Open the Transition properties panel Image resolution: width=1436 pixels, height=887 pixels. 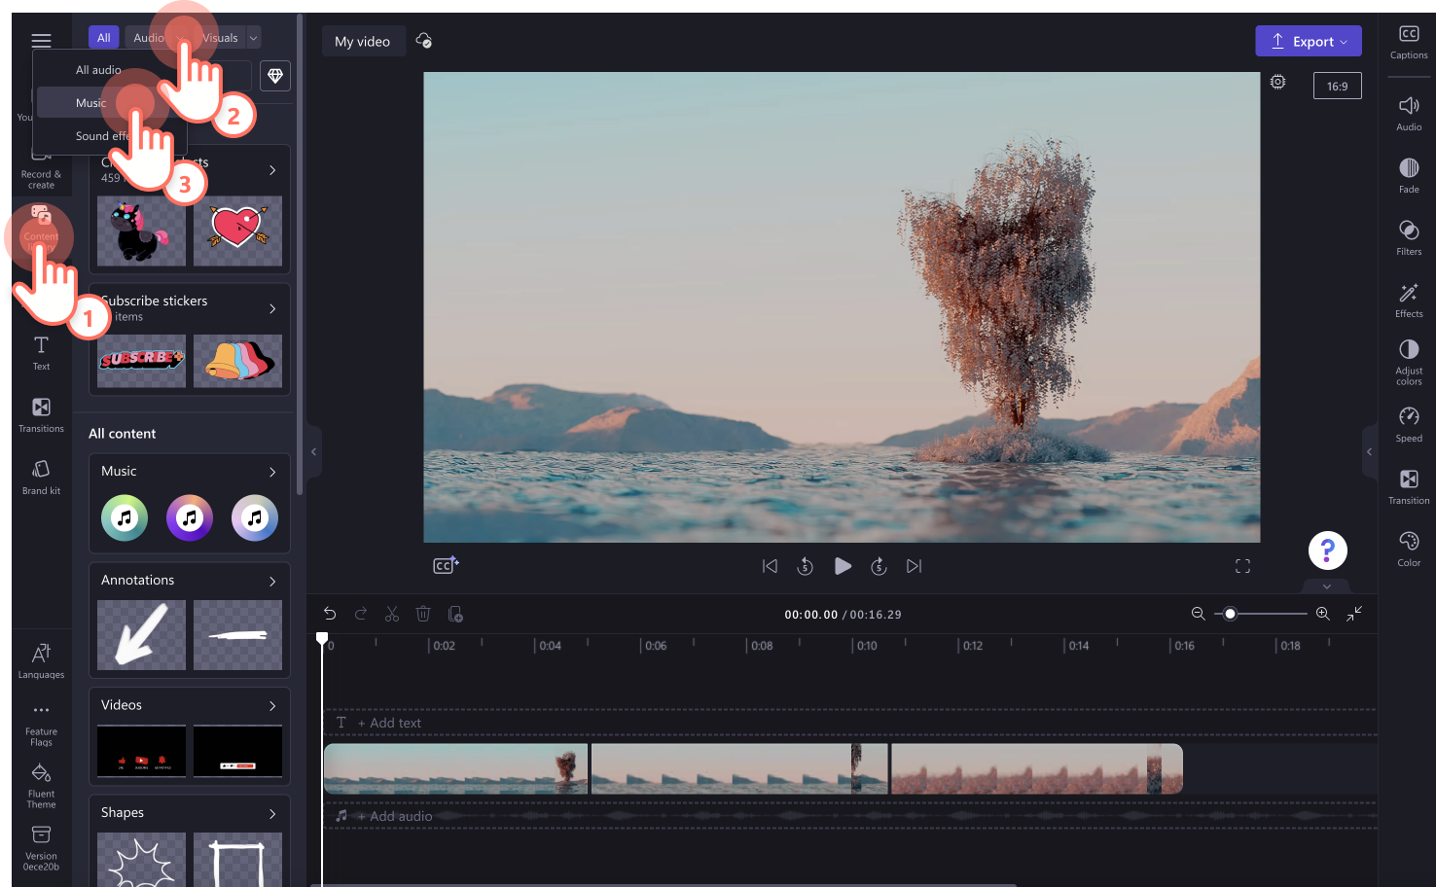click(x=1409, y=487)
